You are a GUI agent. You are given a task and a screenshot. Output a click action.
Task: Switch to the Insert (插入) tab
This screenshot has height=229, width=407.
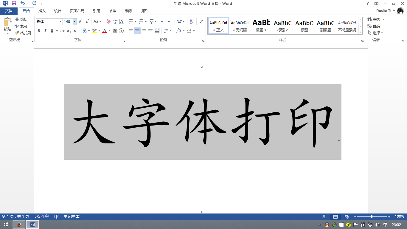[x=42, y=11]
